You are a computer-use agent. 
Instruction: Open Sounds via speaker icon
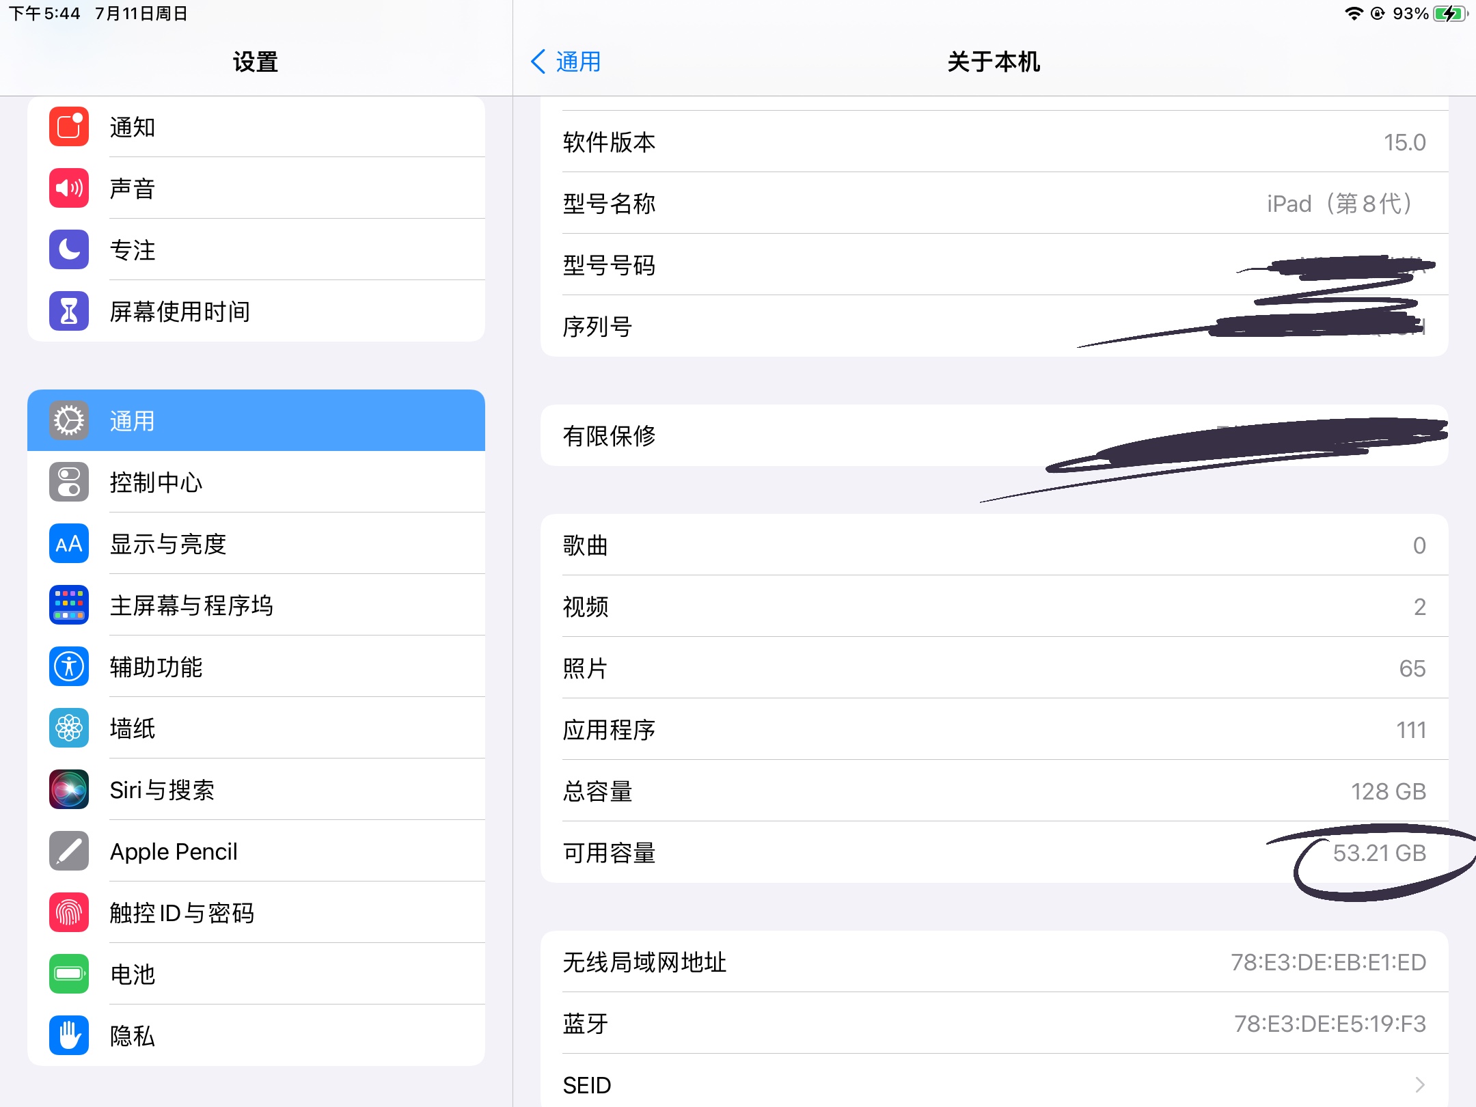click(69, 189)
